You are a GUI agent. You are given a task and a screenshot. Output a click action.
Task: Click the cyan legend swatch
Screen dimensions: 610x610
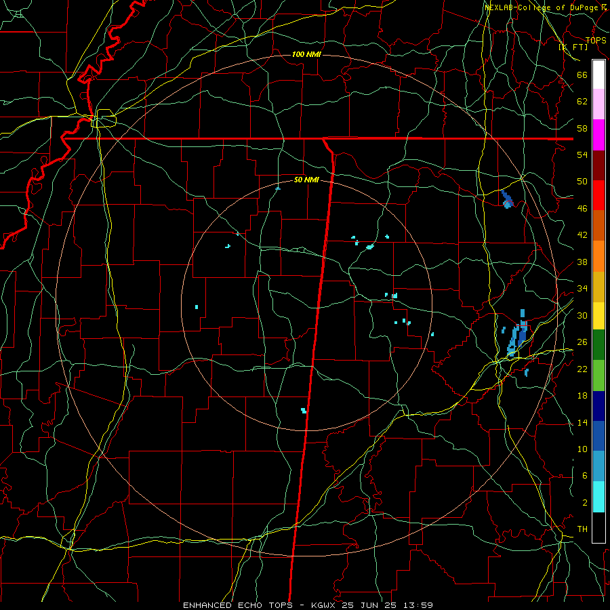[x=598, y=497]
